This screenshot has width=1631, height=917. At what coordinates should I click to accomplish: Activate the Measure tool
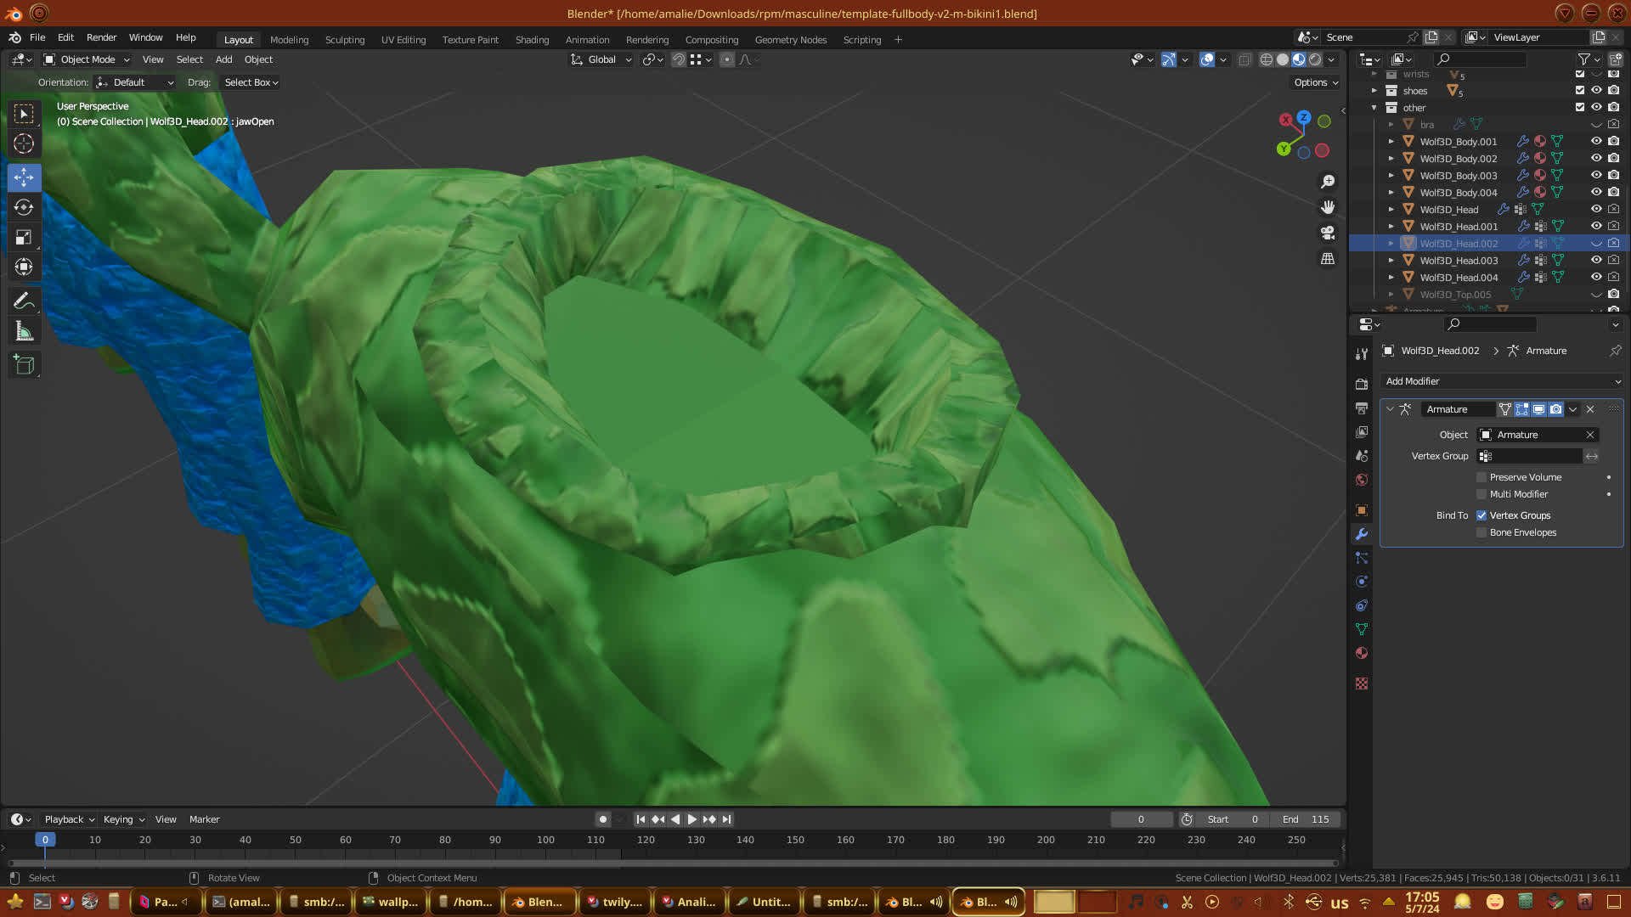click(x=24, y=332)
